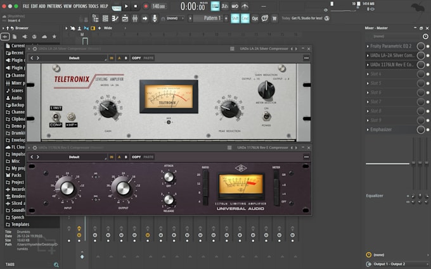Click the Play transport button

click(x=126, y=6)
